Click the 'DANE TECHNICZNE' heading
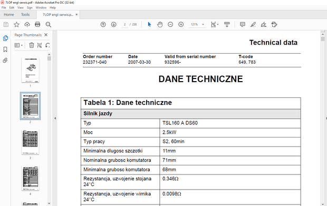 click(200, 79)
